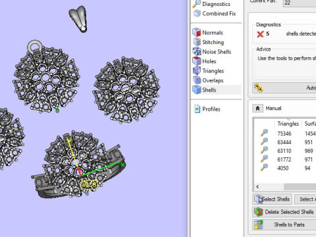This screenshot has width=316, height=237.
Task: Open the Stitching tool
Action: tap(208, 42)
